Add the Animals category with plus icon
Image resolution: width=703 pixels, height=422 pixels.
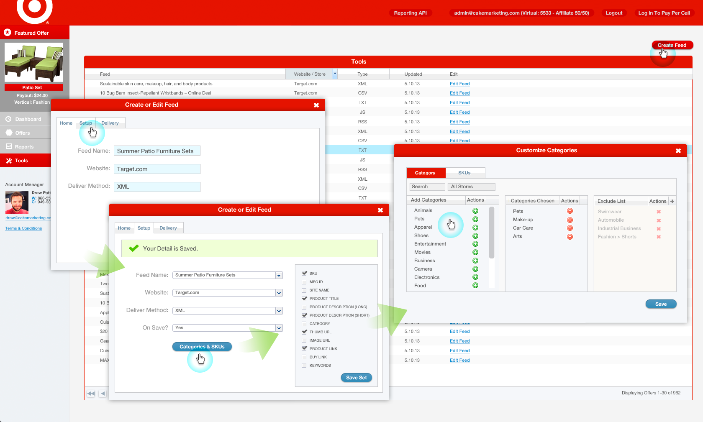pos(475,211)
